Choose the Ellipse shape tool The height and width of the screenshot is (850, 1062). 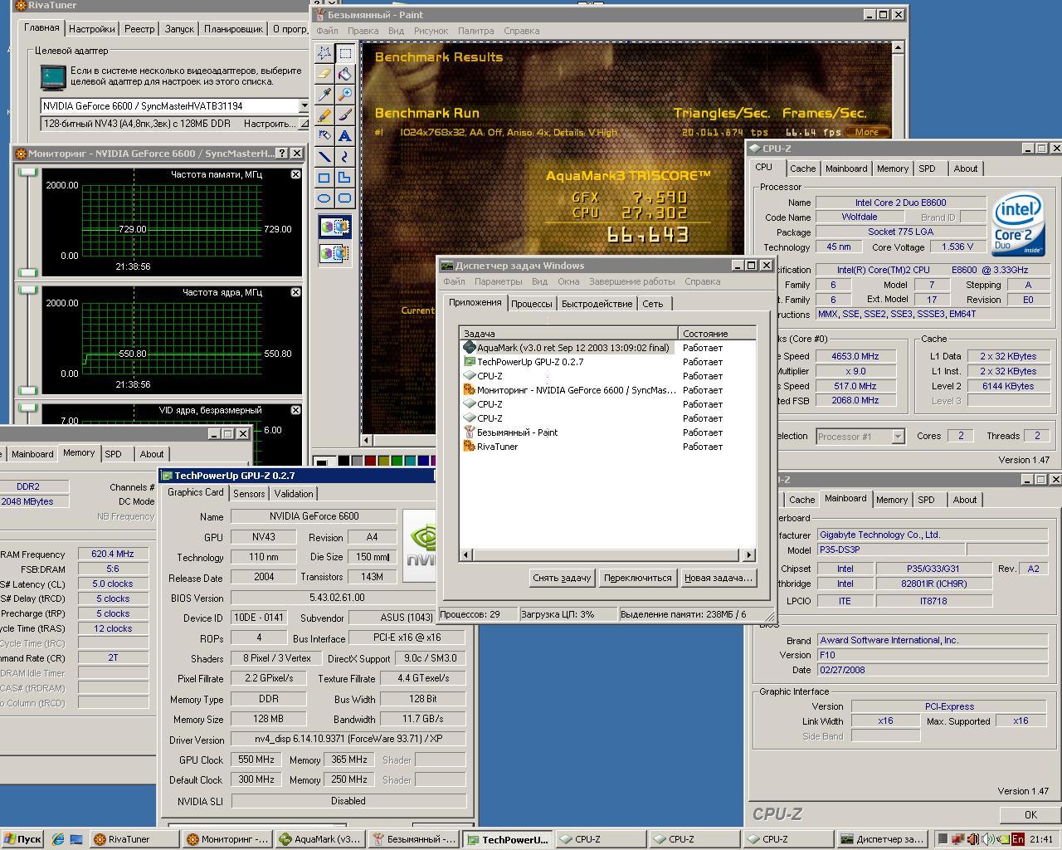(324, 198)
